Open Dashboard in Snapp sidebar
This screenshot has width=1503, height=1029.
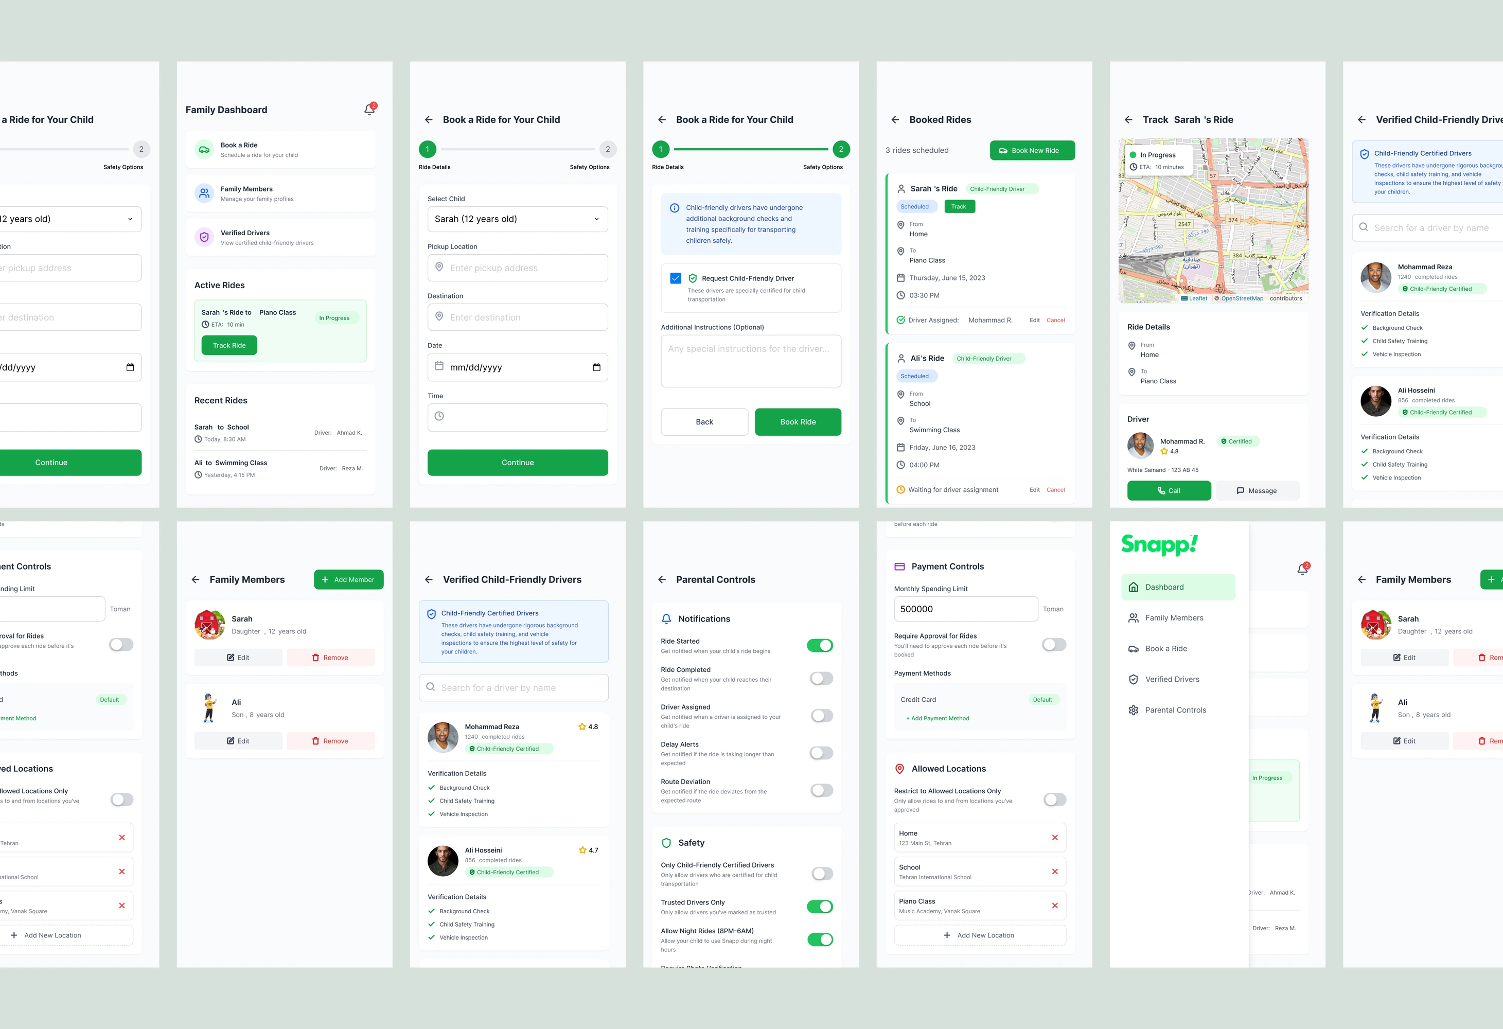pos(1178,587)
